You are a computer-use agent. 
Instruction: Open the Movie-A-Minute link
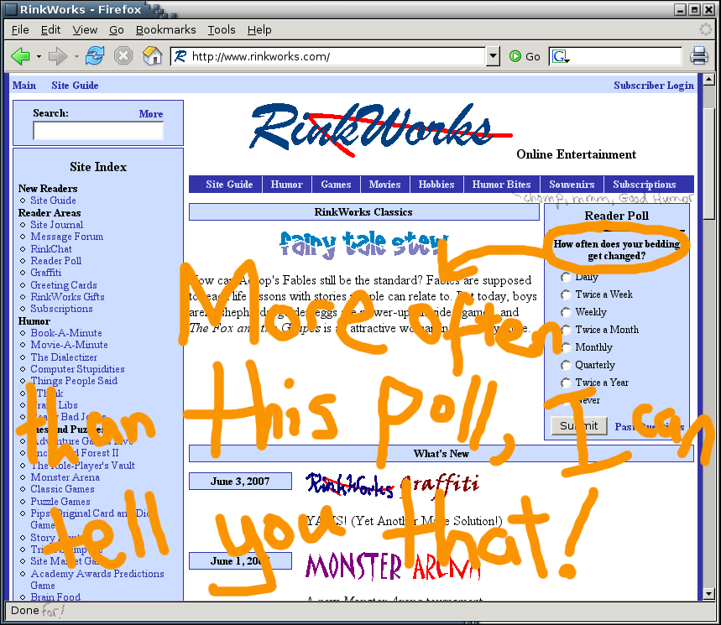tap(69, 345)
